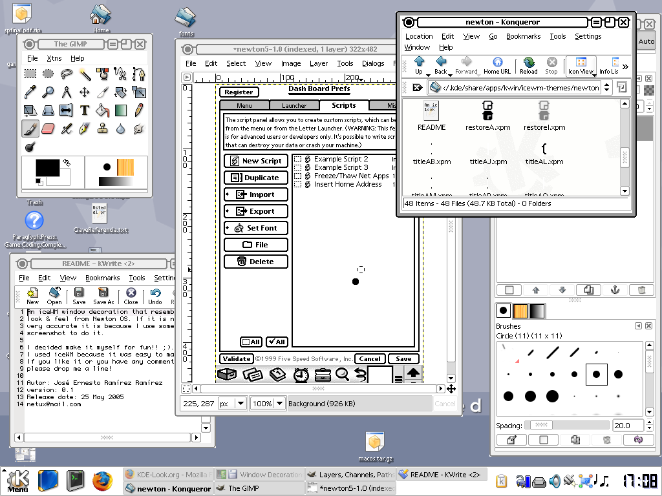Toggle quick mask at image window corner

186,388
